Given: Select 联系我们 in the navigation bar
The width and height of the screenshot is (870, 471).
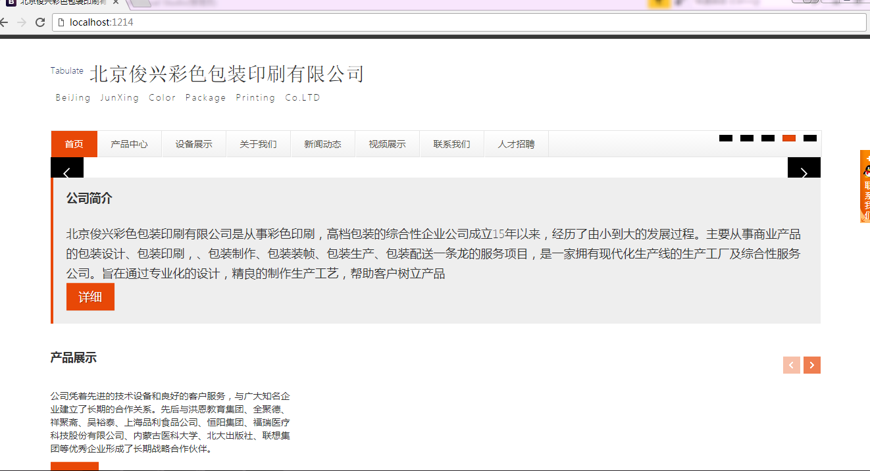Looking at the screenshot, I should [451, 144].
